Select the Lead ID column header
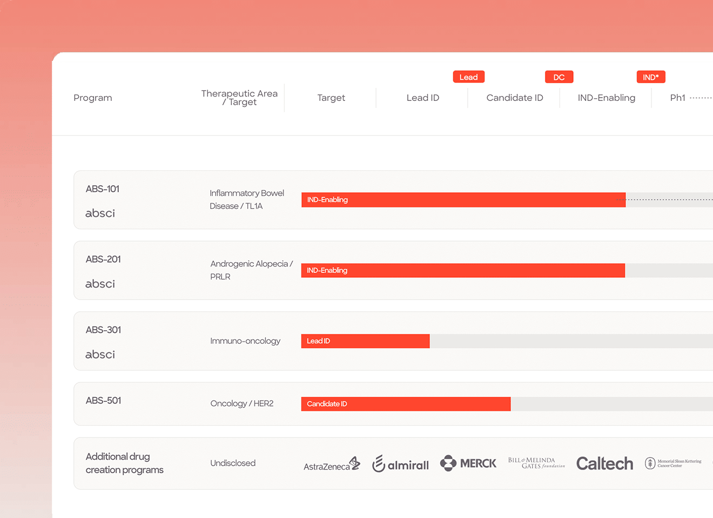The image size is (713, 518). tap(423, 98)
